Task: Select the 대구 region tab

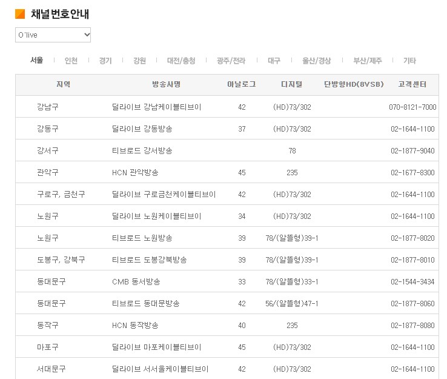Action: click(274, 61)
